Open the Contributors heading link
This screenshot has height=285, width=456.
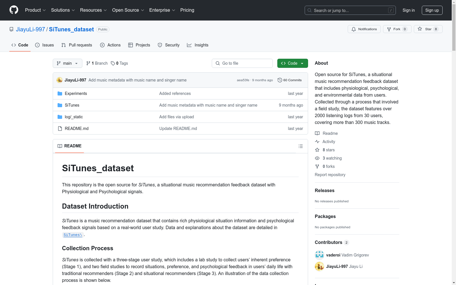[332, 242]
